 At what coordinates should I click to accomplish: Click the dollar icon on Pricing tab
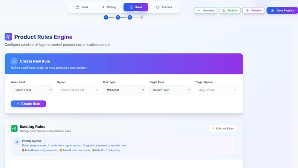[x=103, y=7]
